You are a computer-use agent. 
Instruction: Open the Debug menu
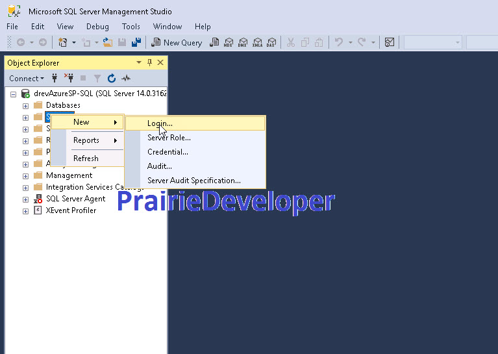point(97,27)
